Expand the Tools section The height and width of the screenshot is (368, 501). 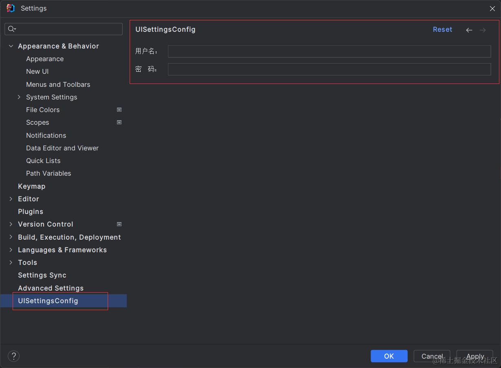[x=11, y=262]
